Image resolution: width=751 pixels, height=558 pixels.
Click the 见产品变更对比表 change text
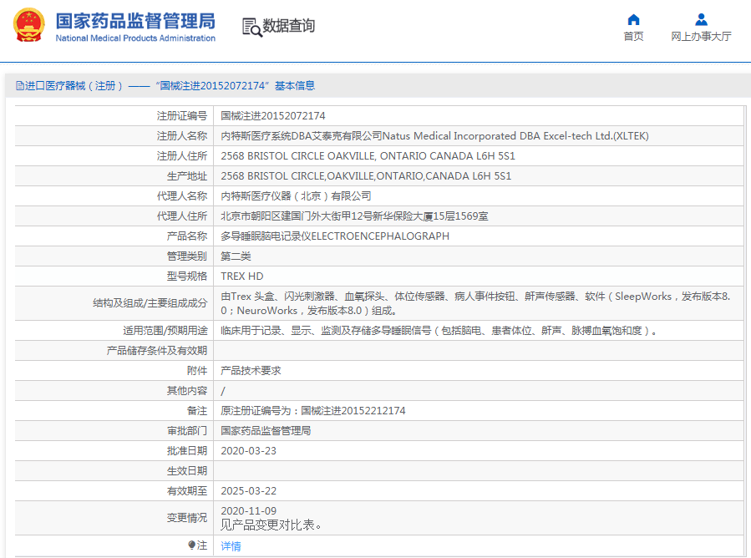(271, 525)
